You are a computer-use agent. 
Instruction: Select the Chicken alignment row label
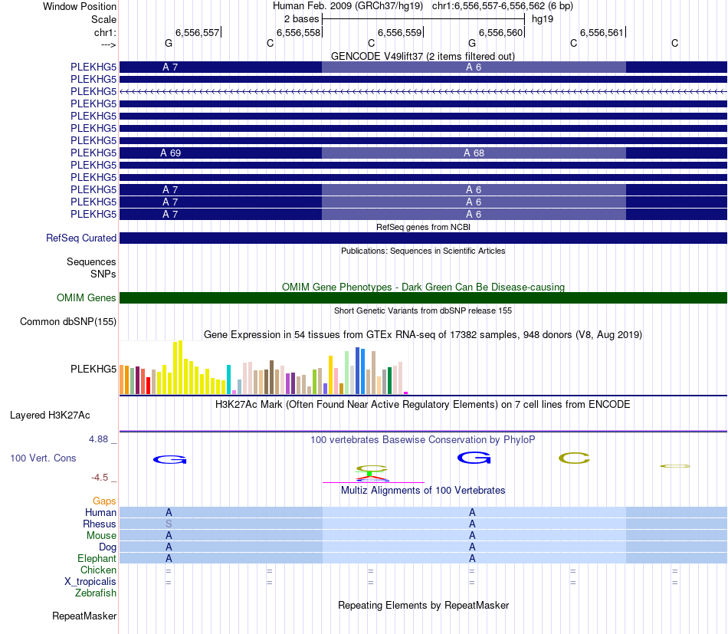coord(98,570)
